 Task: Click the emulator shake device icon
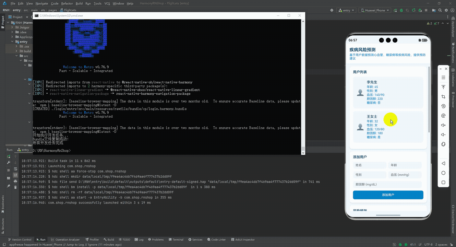point(443,144)
